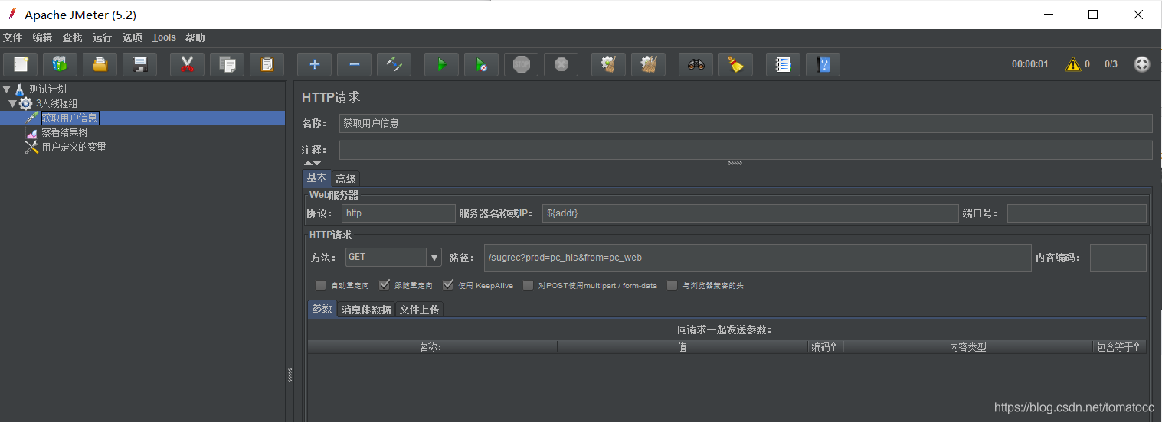
Task: Copy the selected element toolbar icon
Action: [x=227, y=64]
